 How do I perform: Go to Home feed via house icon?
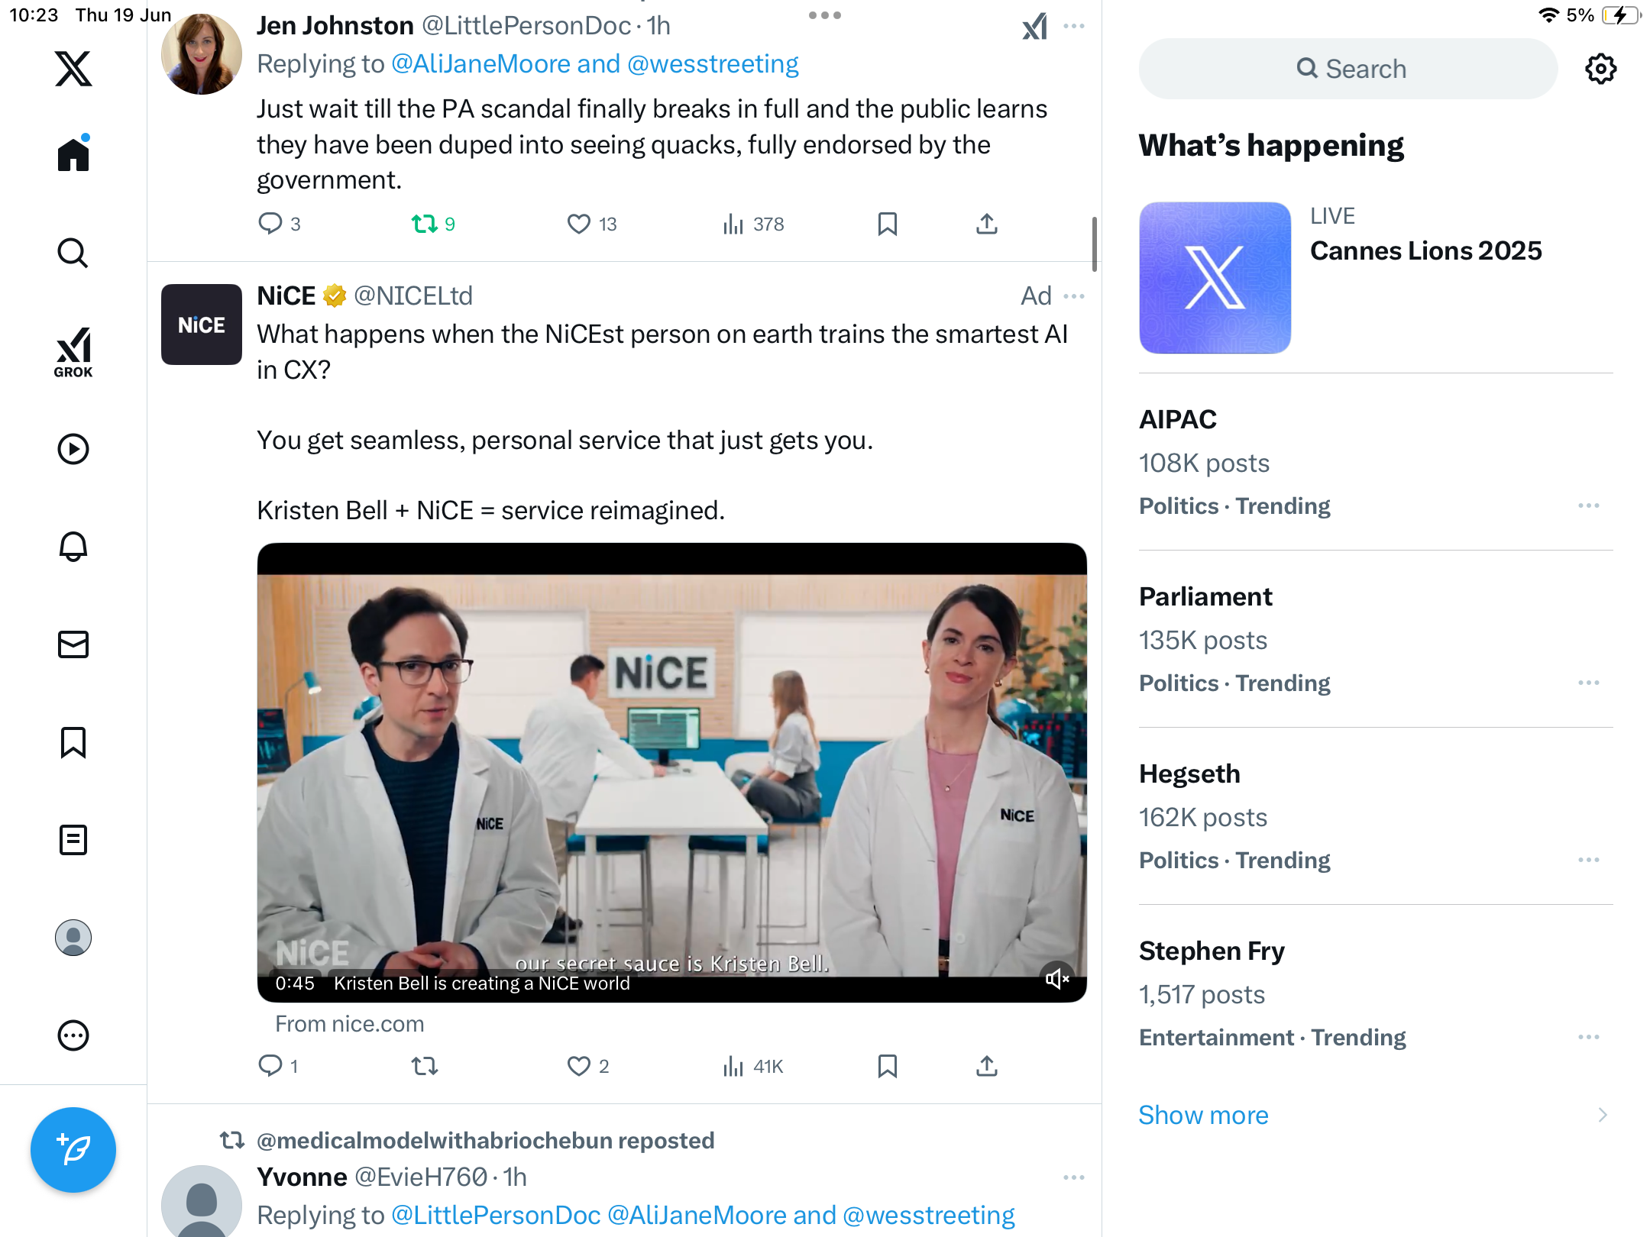(x=73, y=153)
